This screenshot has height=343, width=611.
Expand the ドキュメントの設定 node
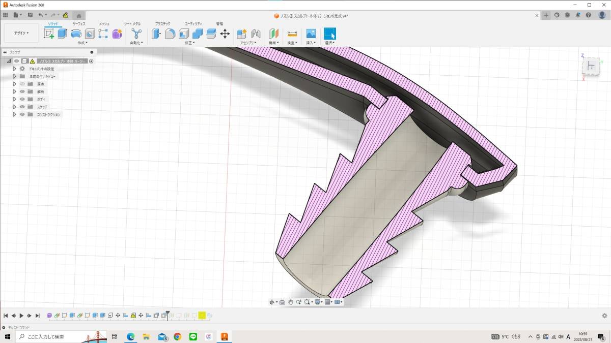click(x=15, y=69)
